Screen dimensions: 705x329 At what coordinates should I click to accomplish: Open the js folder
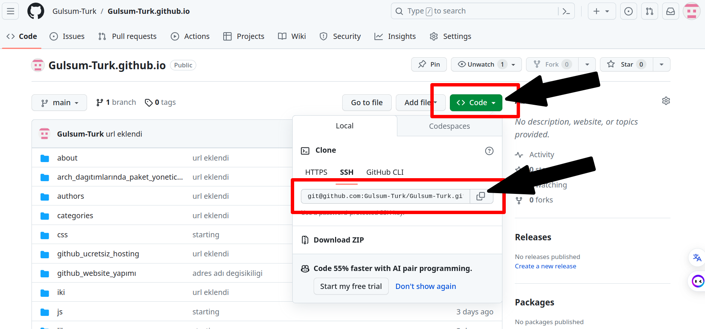(x=60, y=312)
